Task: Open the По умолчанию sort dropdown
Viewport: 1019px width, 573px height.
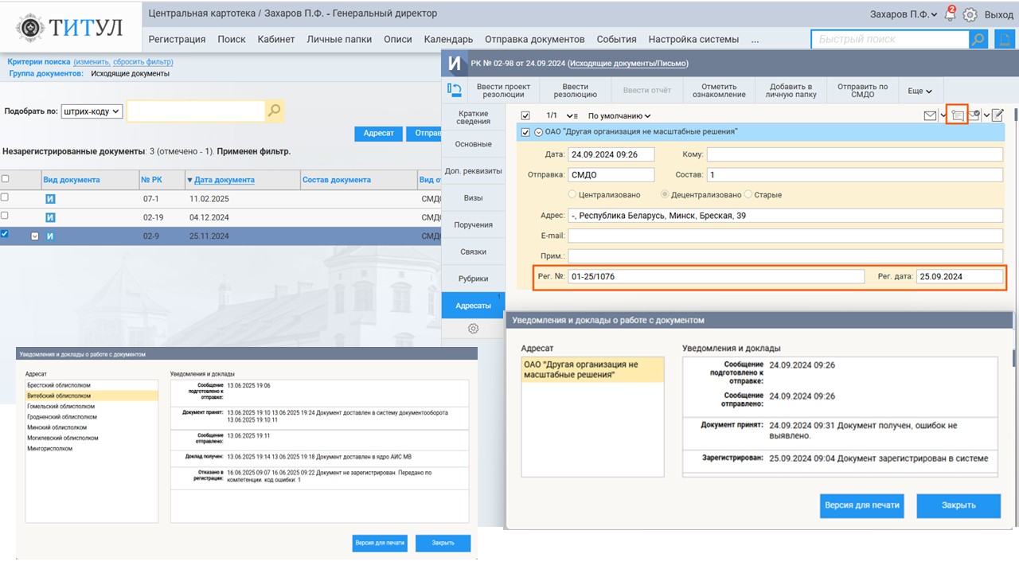Action: click(619, 116)
